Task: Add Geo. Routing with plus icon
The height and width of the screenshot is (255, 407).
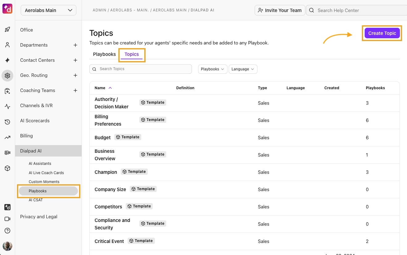Action: 75,75
